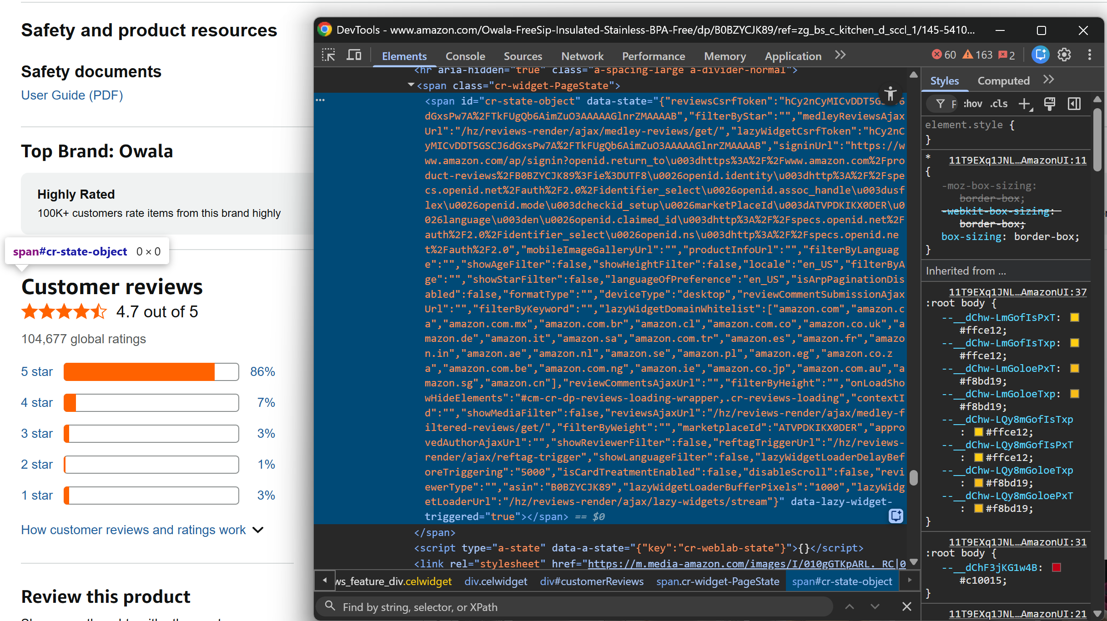Switch to the Console tab
Image resolution: width=1107 pixels, height=621 pixels.
point(465,56)
